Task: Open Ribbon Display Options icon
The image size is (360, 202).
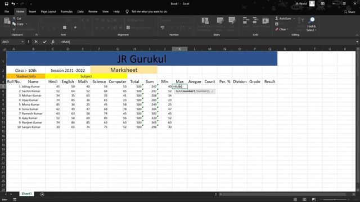Action: [x=322, y=4]
